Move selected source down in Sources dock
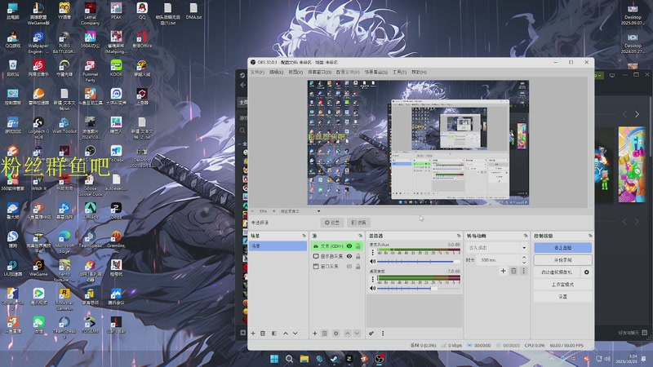Image resolution: width=653 pixels, height=367 pixels. click(357, 334)
